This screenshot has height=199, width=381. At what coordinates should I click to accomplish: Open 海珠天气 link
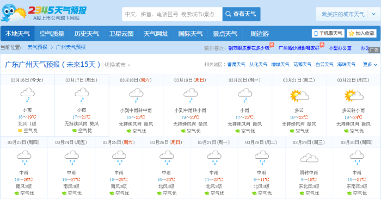coord(346,65)
